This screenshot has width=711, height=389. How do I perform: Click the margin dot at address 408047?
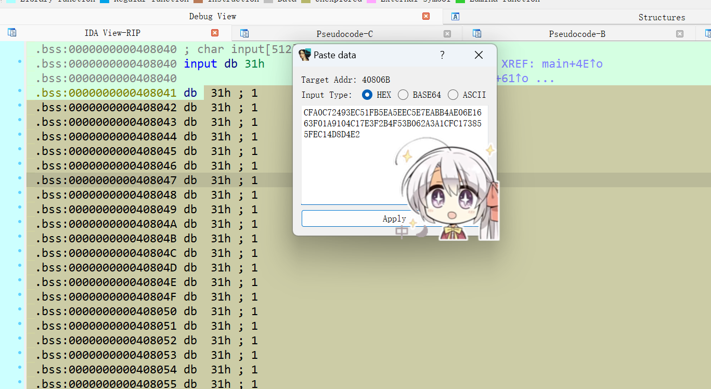pos(20,178)
